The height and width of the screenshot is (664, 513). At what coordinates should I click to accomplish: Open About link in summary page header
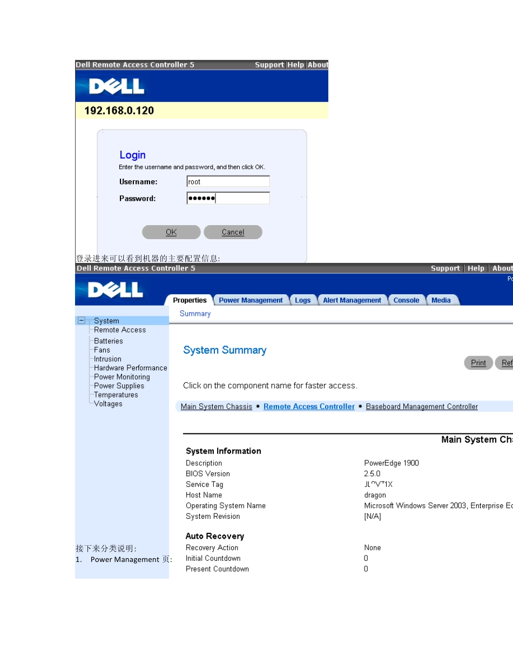pos(502,268)
